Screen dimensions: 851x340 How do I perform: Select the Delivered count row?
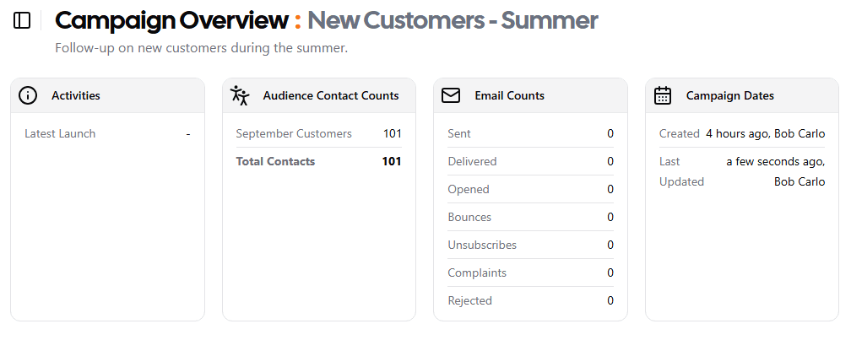pyautogui.click(x=530, y=161)
